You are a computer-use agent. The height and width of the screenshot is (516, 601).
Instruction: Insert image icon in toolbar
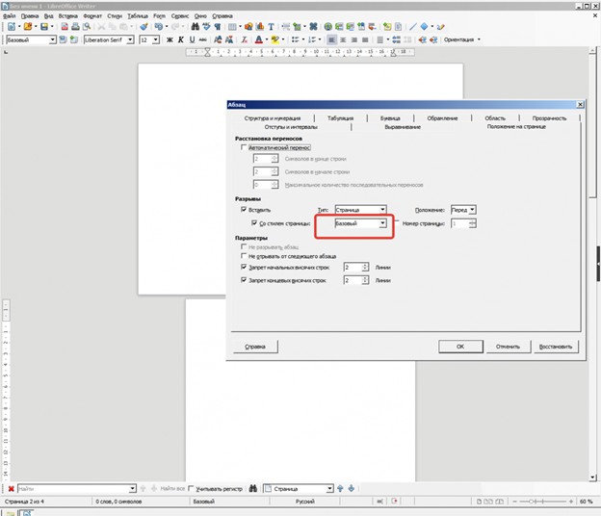point(248,26)
